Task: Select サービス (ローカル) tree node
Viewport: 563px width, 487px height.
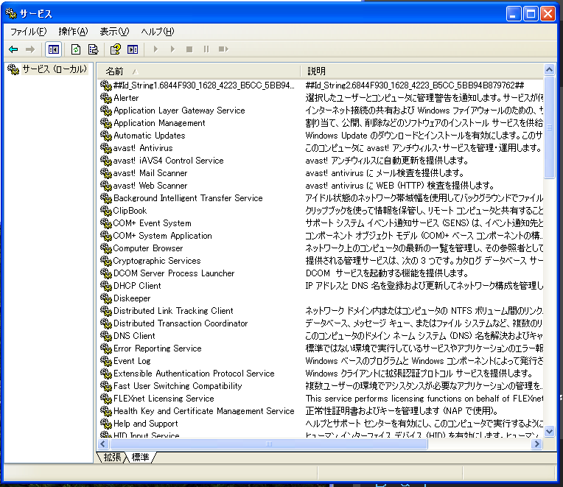Action: 55,69
